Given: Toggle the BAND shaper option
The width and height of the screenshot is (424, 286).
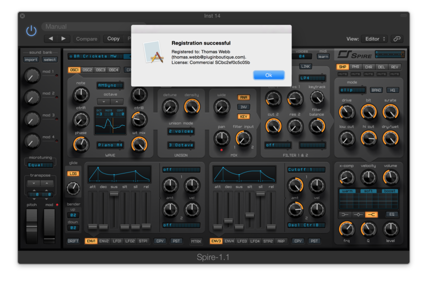Looking at the screenshot, I should pyautogui.click(x=376, y=90).
